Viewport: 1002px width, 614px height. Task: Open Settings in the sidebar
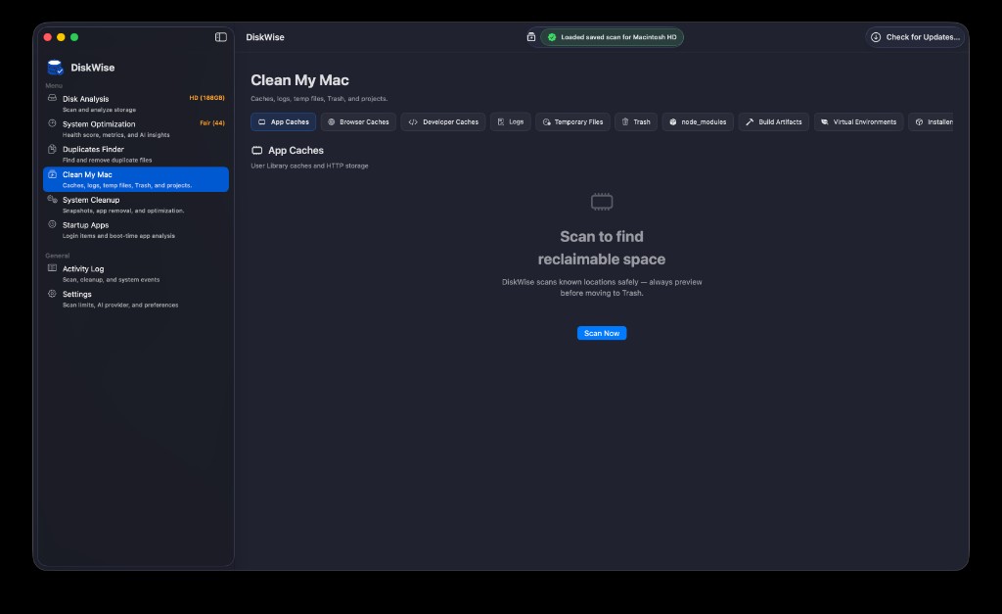click(135, 299)
